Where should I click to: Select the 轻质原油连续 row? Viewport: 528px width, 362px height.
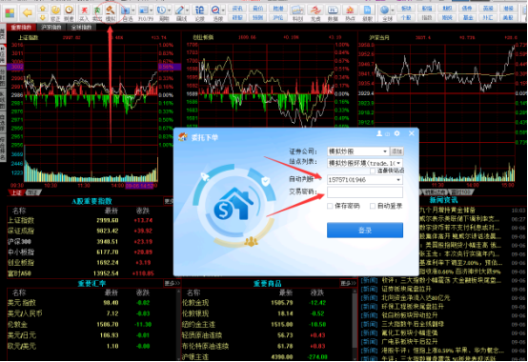coord(266,335)
